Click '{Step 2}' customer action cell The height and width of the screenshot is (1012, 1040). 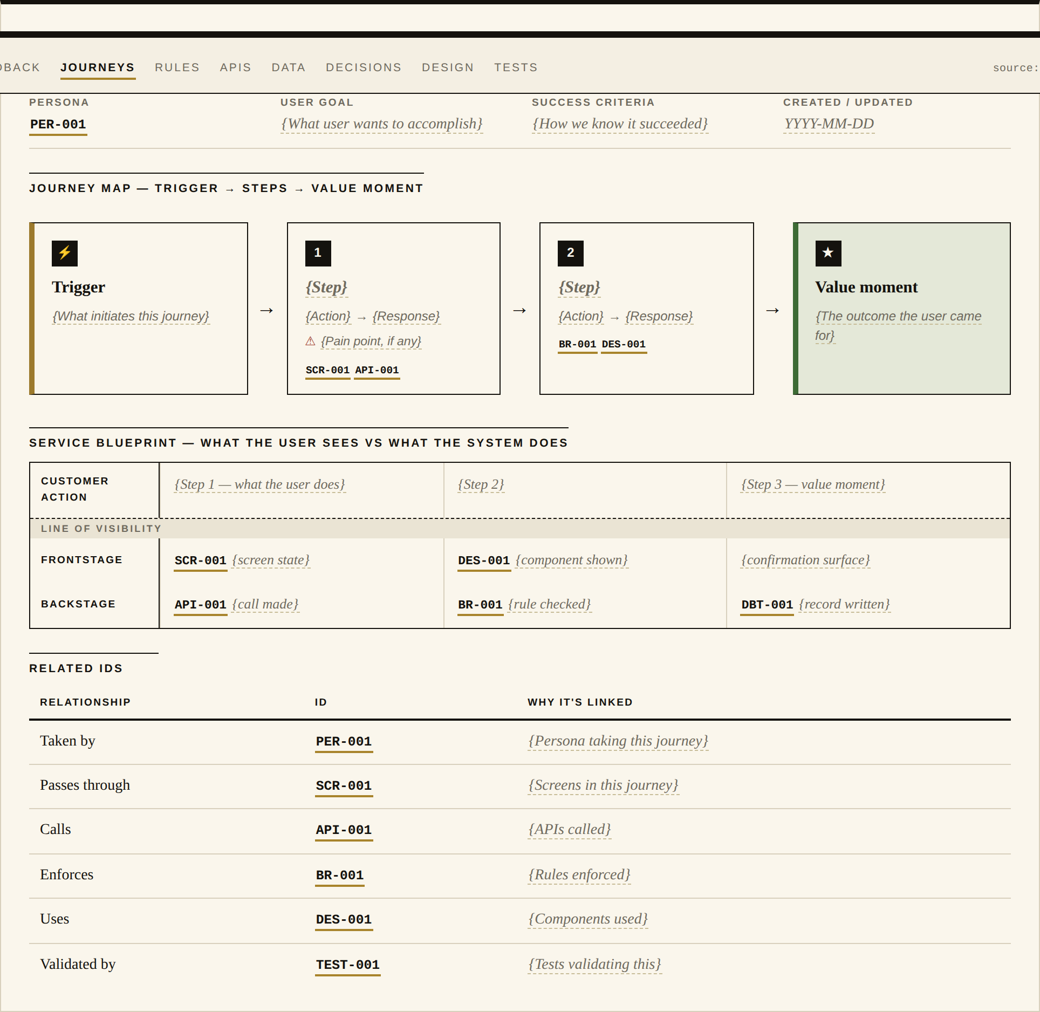coord(481,484)
